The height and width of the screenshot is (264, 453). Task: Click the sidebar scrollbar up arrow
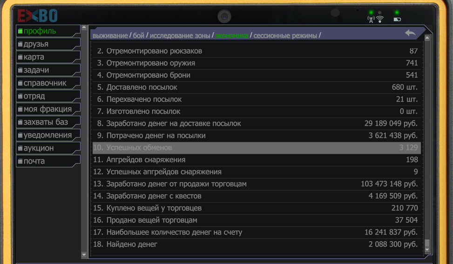[x=84, y=27]
